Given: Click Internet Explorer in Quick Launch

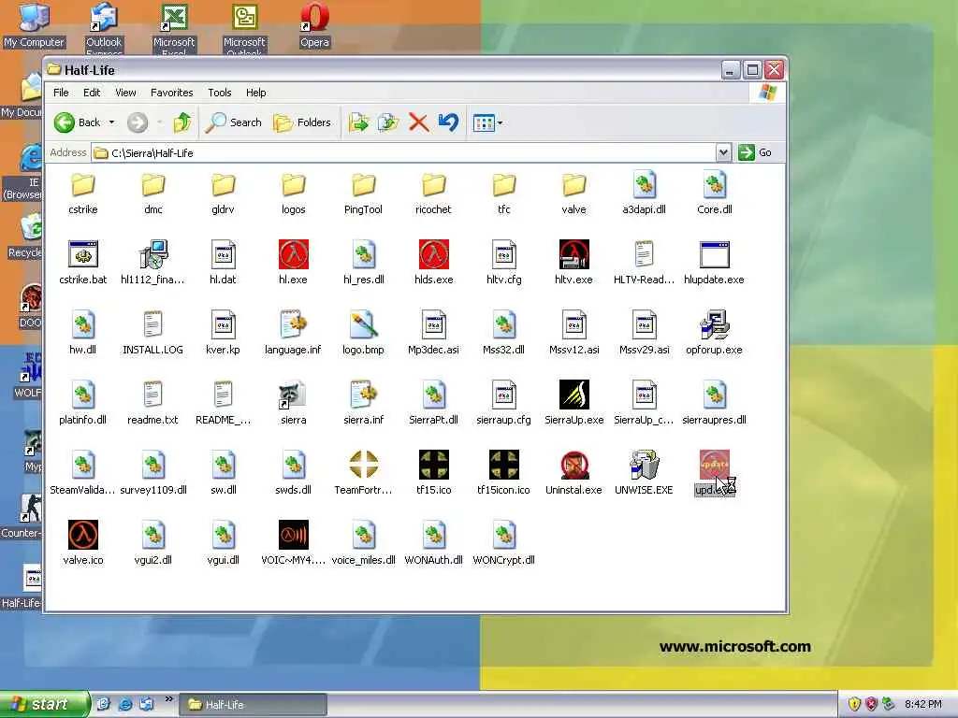Looking at the screenshot, I should coord(125,705).
